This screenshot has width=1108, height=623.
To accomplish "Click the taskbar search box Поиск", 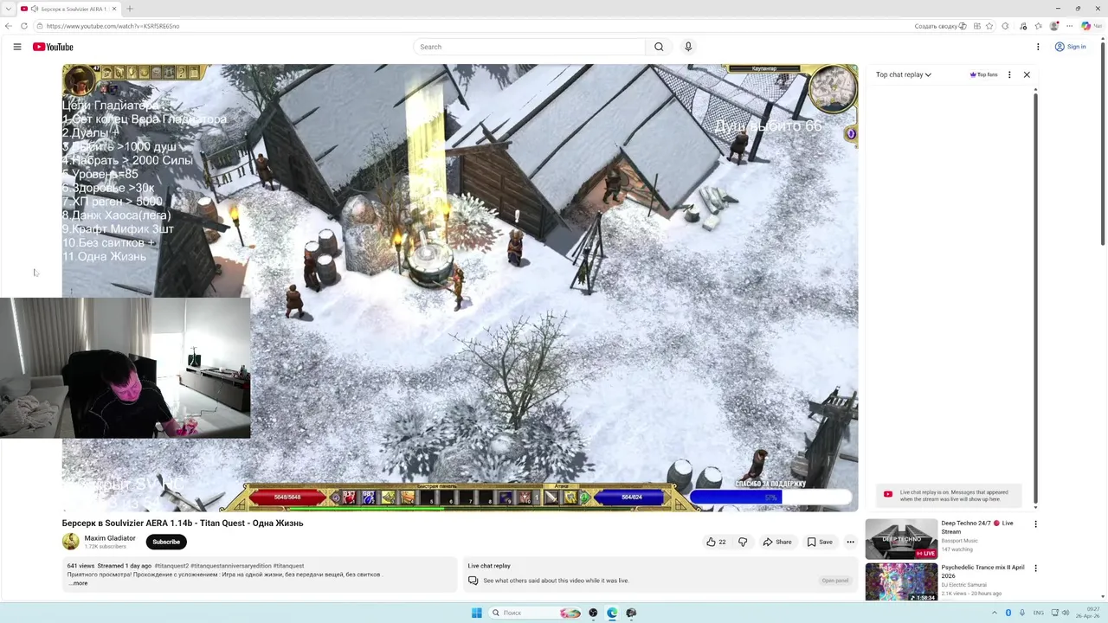I will coord(535,613).
